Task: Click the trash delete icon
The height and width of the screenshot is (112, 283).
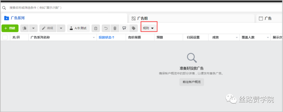Action: 115,28
